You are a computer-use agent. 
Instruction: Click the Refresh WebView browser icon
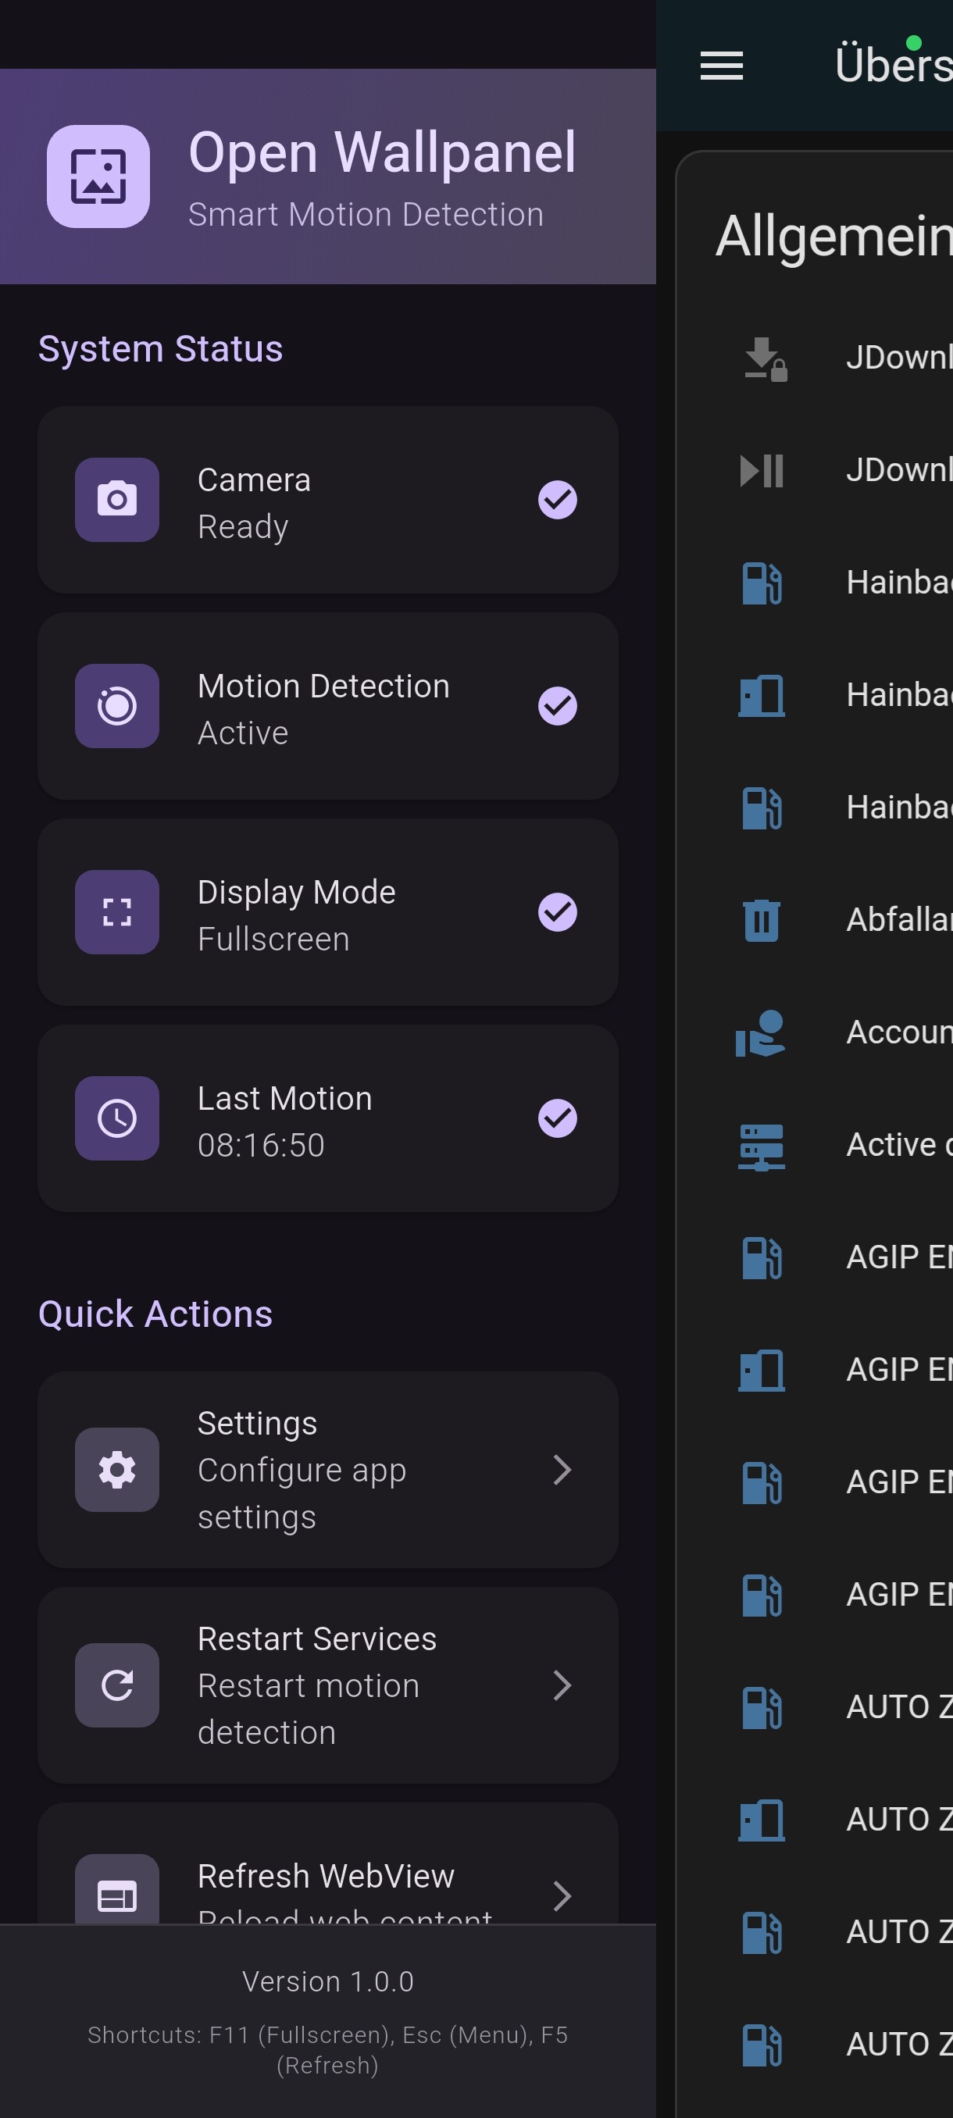tap(116, 1890)
